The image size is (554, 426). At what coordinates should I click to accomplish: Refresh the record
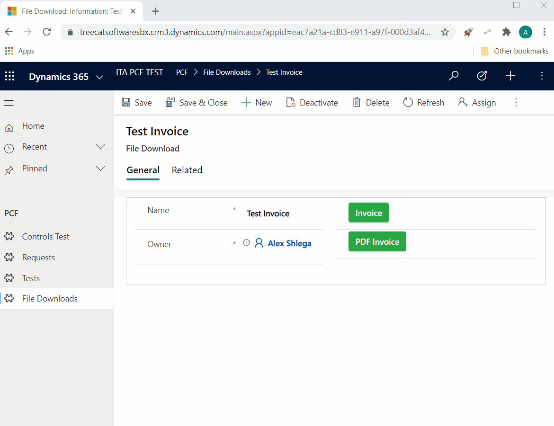coord(424,102)
